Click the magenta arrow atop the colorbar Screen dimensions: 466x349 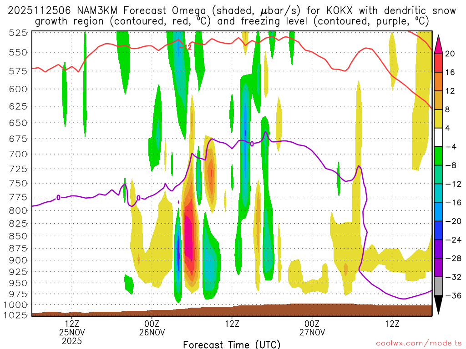(438, 44)
